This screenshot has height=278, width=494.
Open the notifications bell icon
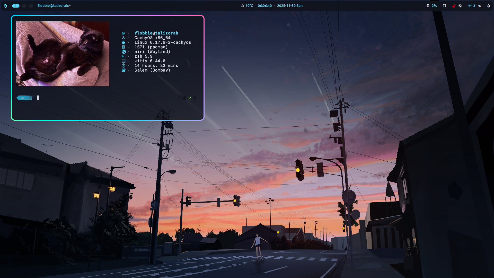point(489,6)
